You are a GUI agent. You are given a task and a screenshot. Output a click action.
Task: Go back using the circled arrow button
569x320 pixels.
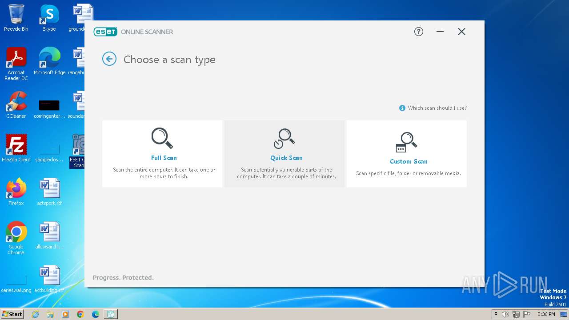[109, 59]
